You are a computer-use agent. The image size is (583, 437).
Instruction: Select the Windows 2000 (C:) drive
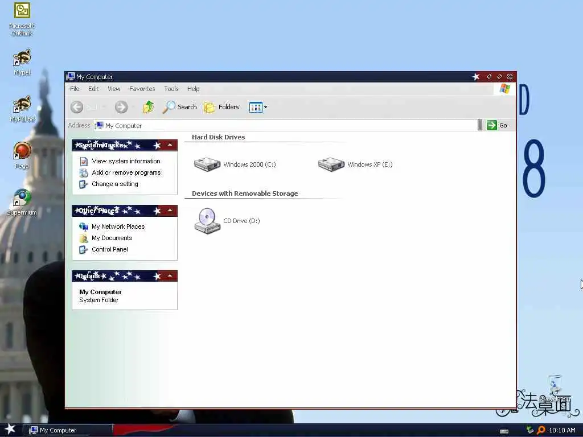235,164
